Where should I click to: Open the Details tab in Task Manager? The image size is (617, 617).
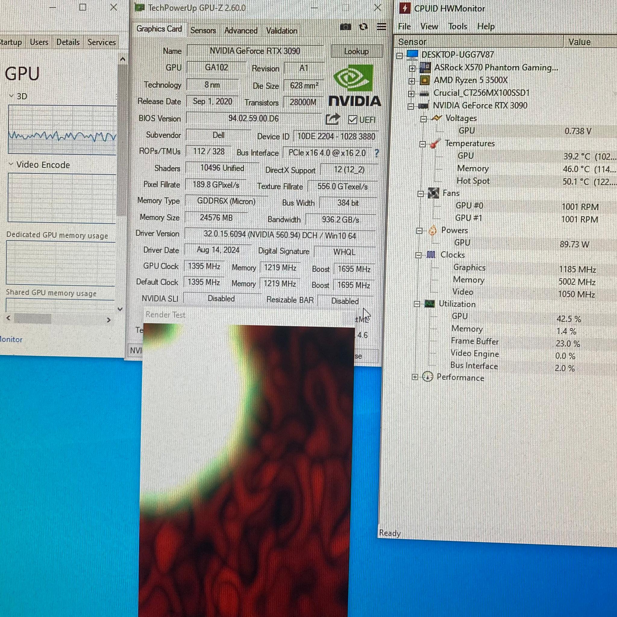click(68, 42)
